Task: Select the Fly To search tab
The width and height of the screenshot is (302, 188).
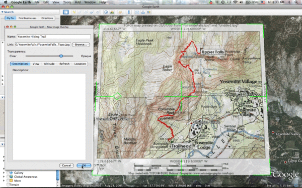Action: tap(11, 18)
